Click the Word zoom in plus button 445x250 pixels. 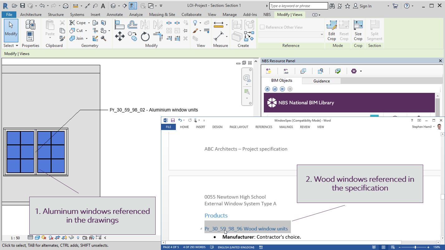point(428,247)
